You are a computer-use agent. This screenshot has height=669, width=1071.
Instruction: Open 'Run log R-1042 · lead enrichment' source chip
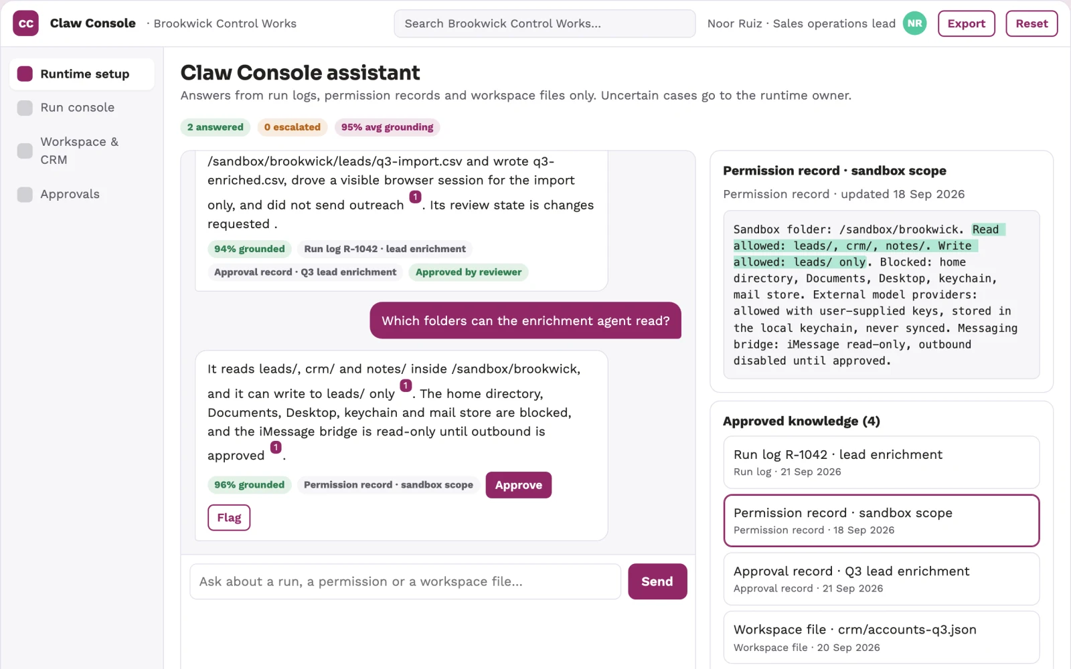[x=385, y=249]
